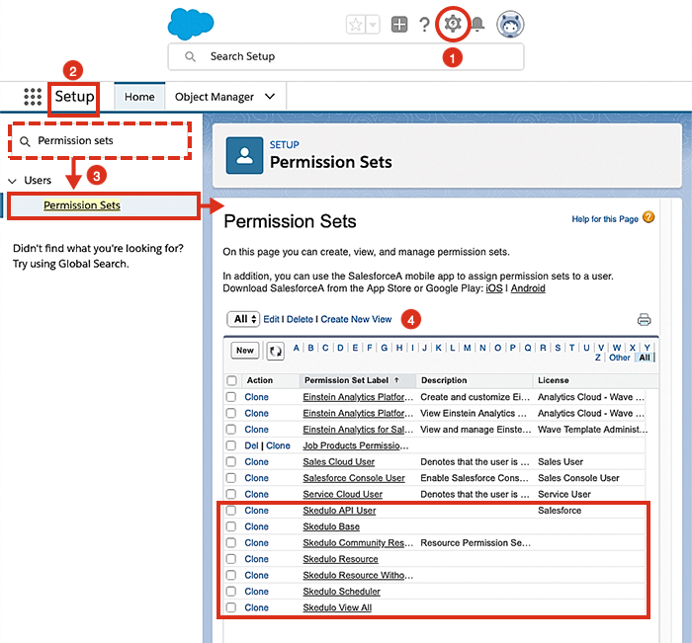The image size is (692, 643).
Task: Click the Permission Sets header person icon
Action: click(x=244, y=156)
